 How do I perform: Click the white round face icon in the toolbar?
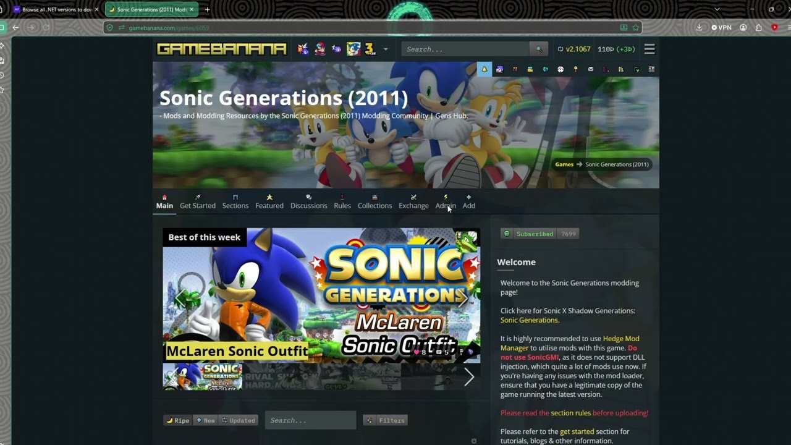click(560, 69)
